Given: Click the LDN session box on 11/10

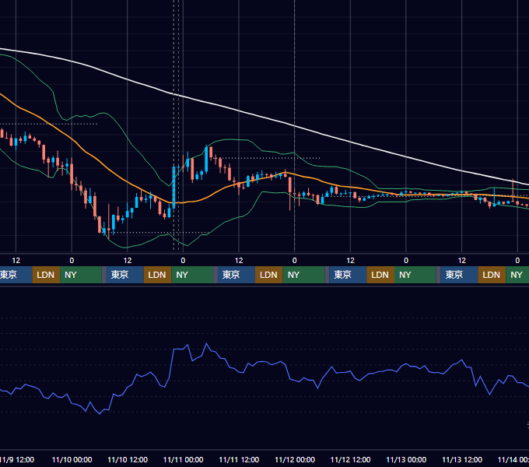Looking at the screenshot, I should click(158, 275).
